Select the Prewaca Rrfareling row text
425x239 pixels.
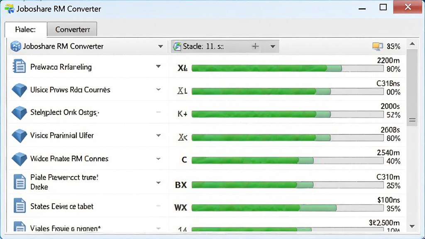pos(61,67)
